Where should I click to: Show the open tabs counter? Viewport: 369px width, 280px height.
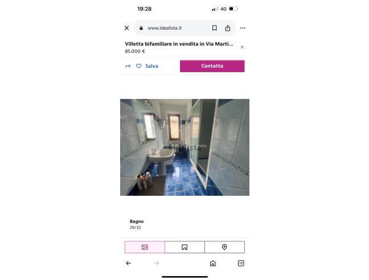[241, 263]
